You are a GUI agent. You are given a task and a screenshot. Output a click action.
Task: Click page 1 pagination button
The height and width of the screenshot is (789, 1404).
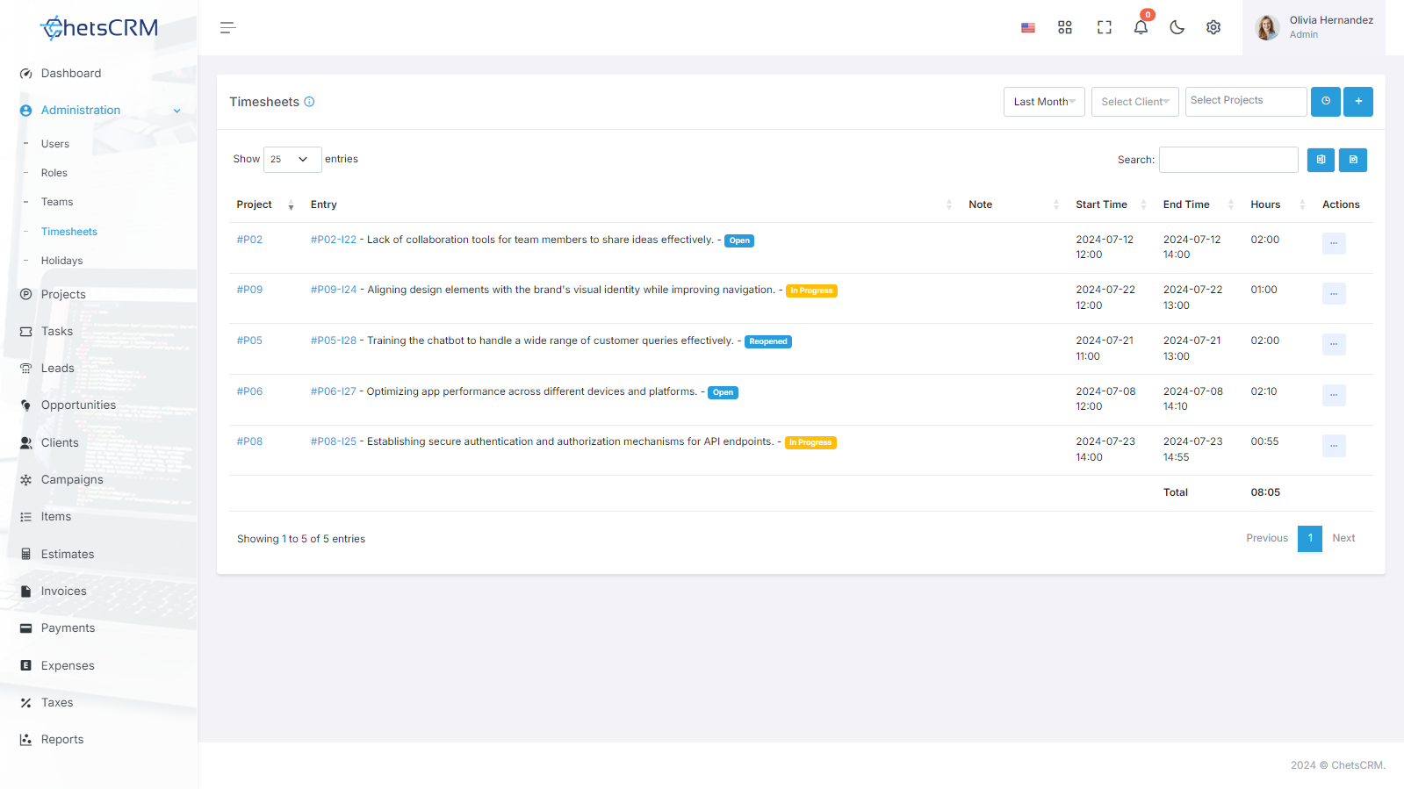(1310, 538)
